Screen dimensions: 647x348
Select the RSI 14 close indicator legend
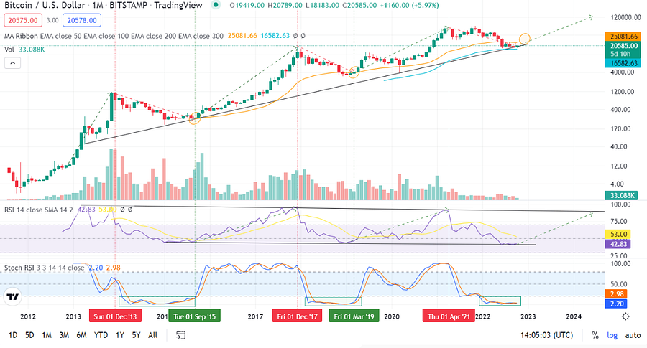coord(38,210)
